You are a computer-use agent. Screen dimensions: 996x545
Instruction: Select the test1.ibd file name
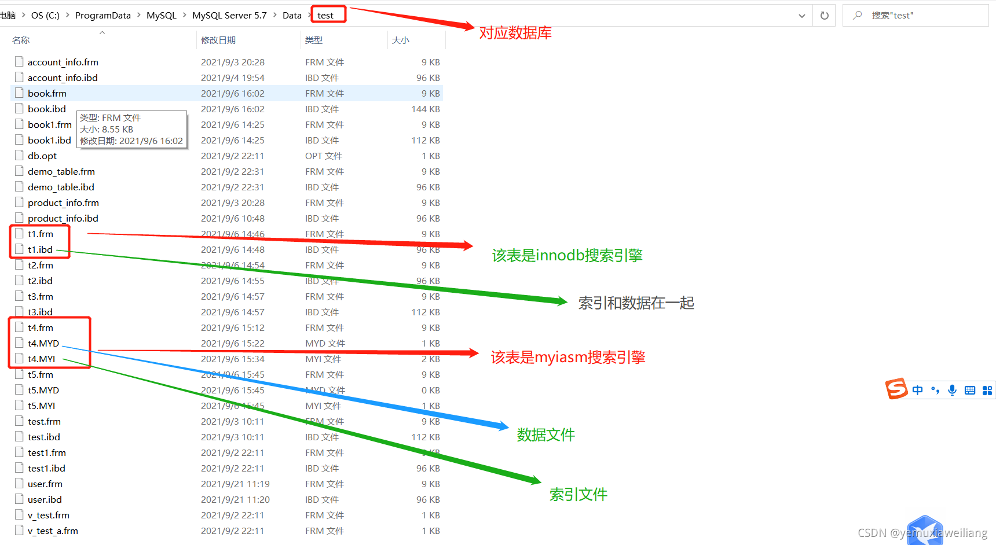pyautogui.click(x=46, y=468)
